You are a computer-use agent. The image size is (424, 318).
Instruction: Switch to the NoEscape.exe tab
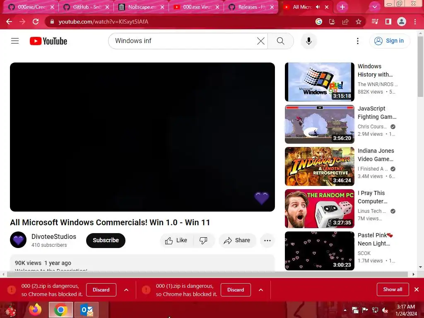point(141,7)
